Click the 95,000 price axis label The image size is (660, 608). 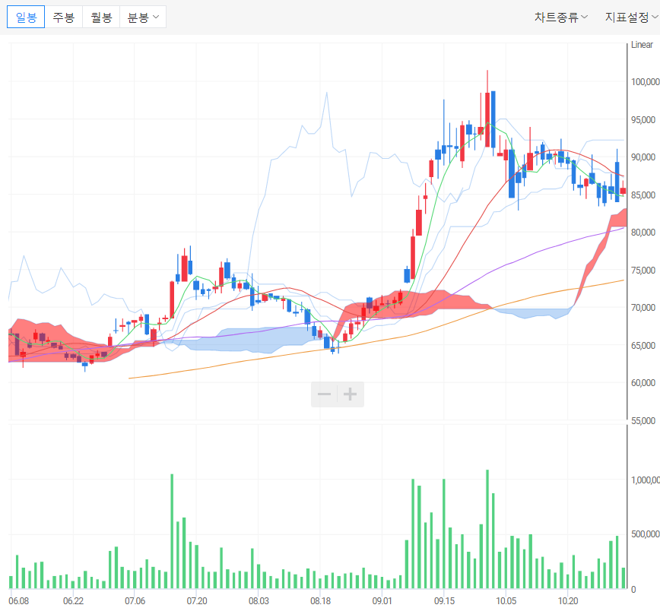tap(643, 119)
